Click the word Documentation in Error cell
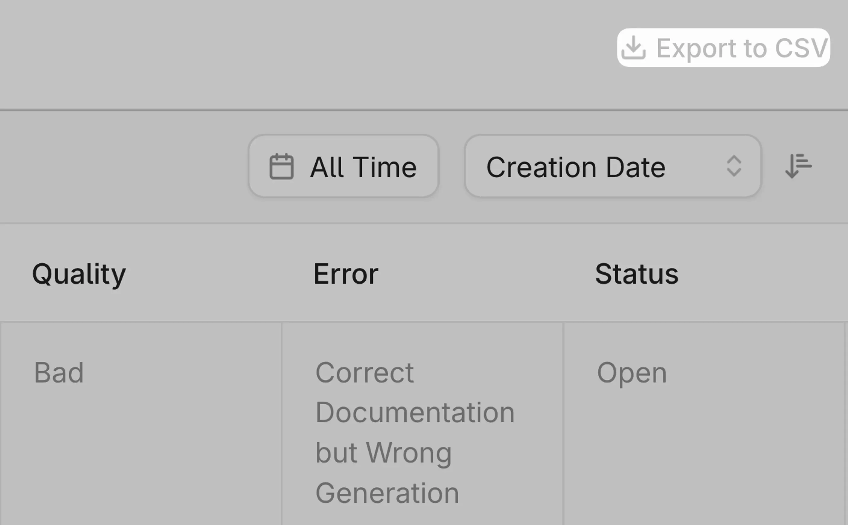The height and width of the screenshot is (525, 848). coord(415,412)
